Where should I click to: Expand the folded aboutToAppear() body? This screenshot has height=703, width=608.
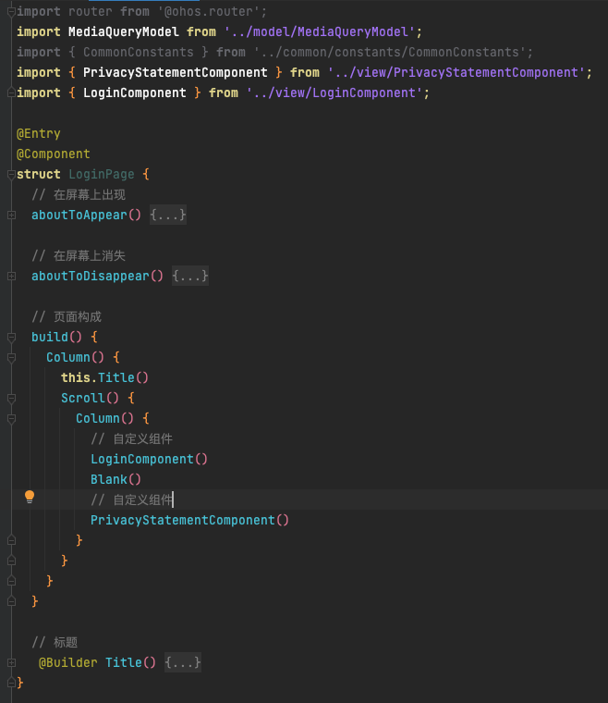(x=12, y=216)
